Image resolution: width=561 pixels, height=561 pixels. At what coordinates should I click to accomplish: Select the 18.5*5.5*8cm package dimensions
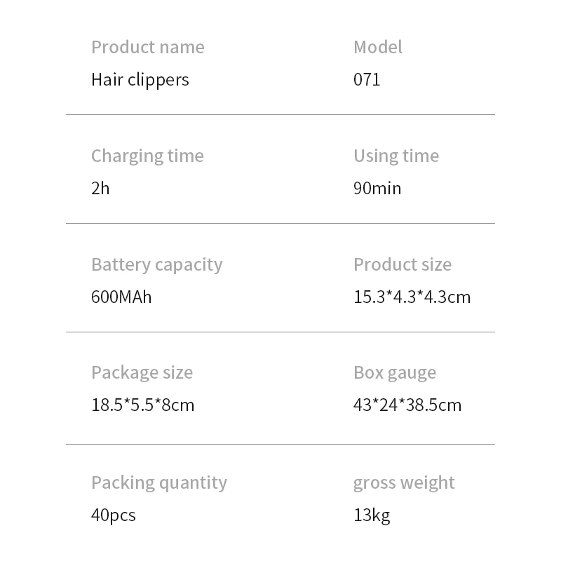click(x=142, y=405)
